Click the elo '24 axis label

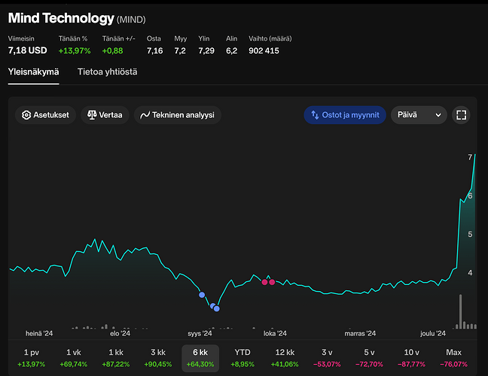point(120,333)
